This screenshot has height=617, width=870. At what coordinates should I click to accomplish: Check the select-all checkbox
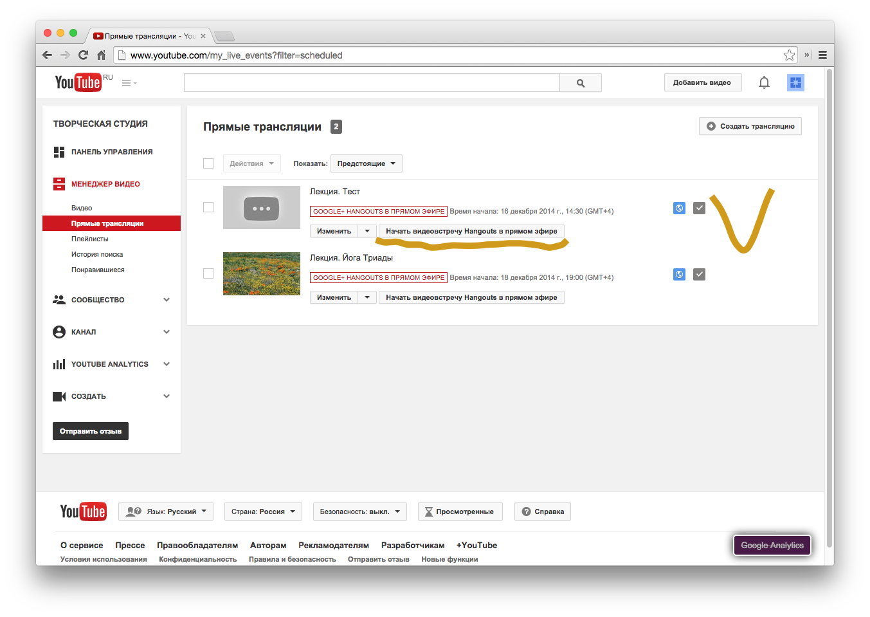(208, 163)
